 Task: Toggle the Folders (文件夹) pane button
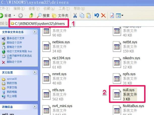click(x=60, y=16)
